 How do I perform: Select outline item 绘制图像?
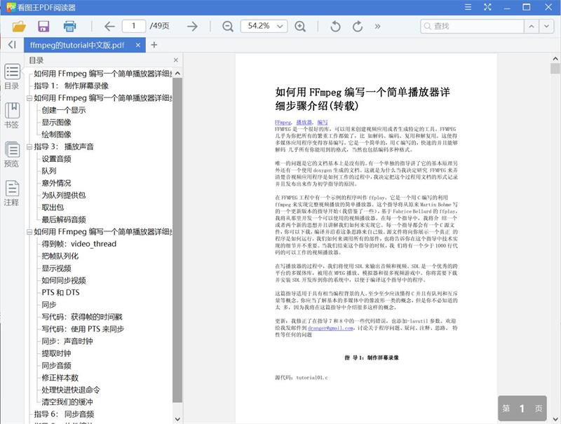tap(57, 135)
